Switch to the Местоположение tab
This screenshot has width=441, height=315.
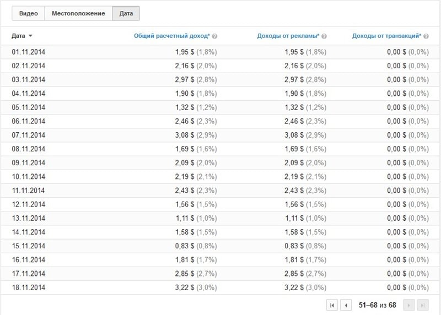(78, 13)
